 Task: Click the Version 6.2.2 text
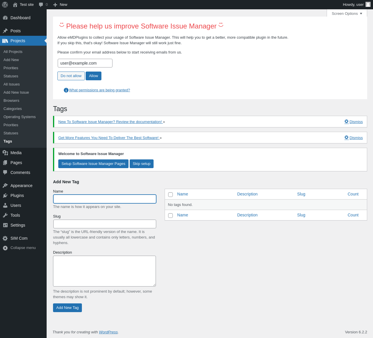[x=356, y=332]
